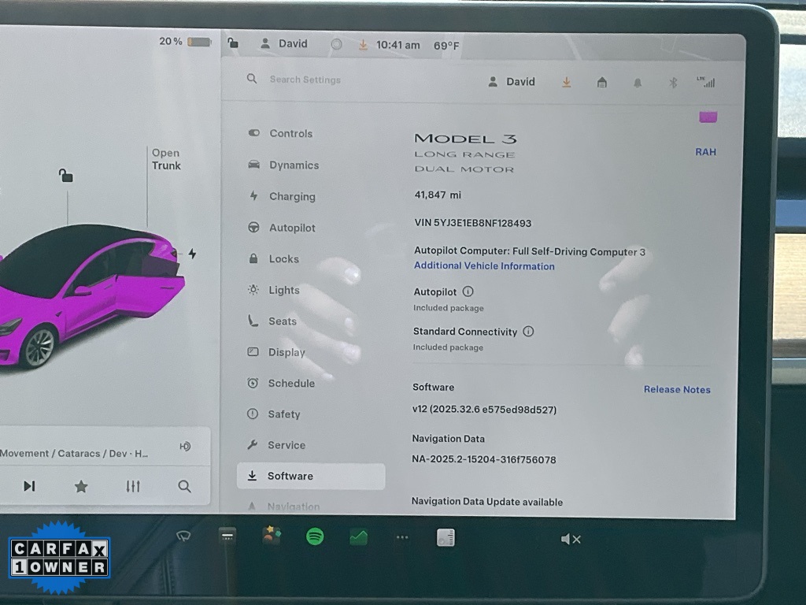Tap the Bluetooth icon in the status bar
The height and width of the screenshot is (605, 806).
click(x=673, y=82)
